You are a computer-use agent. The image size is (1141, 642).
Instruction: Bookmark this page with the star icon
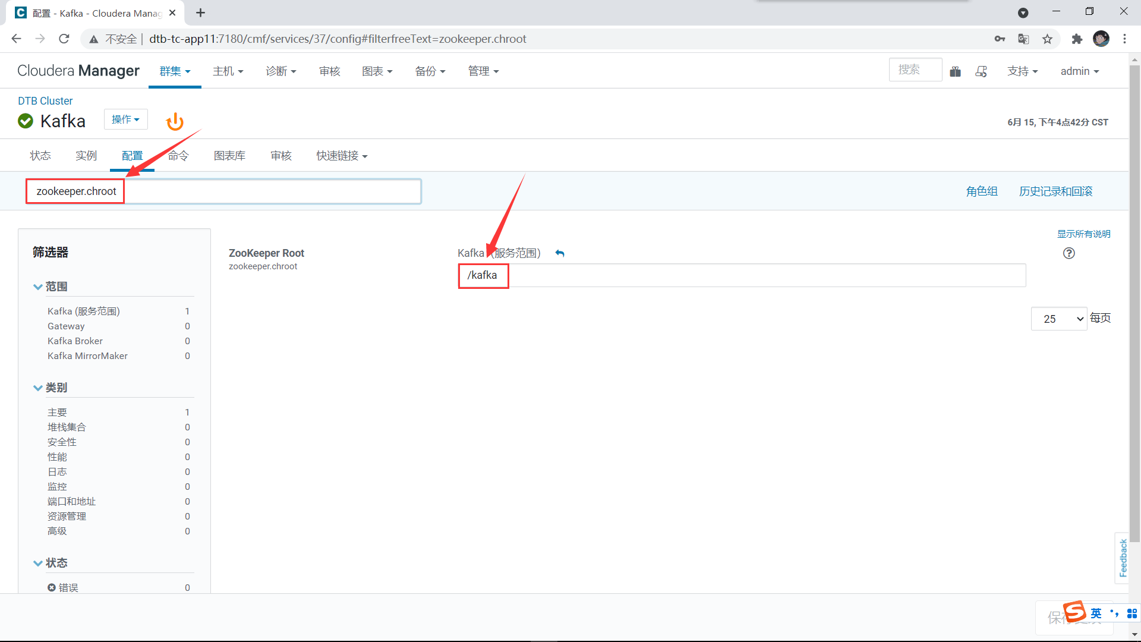[1047, 39]
